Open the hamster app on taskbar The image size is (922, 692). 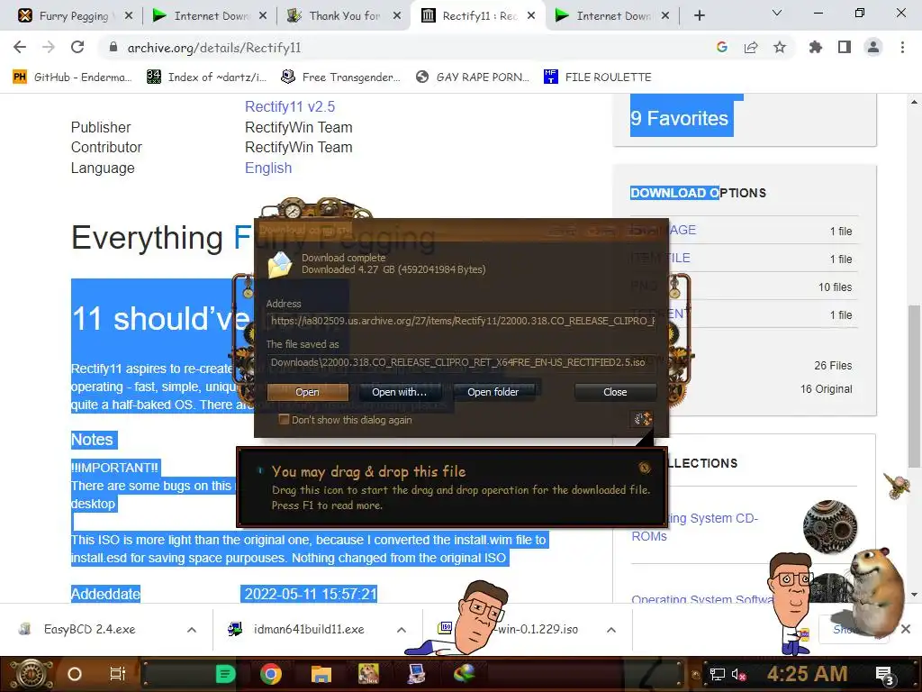(369, 674)
